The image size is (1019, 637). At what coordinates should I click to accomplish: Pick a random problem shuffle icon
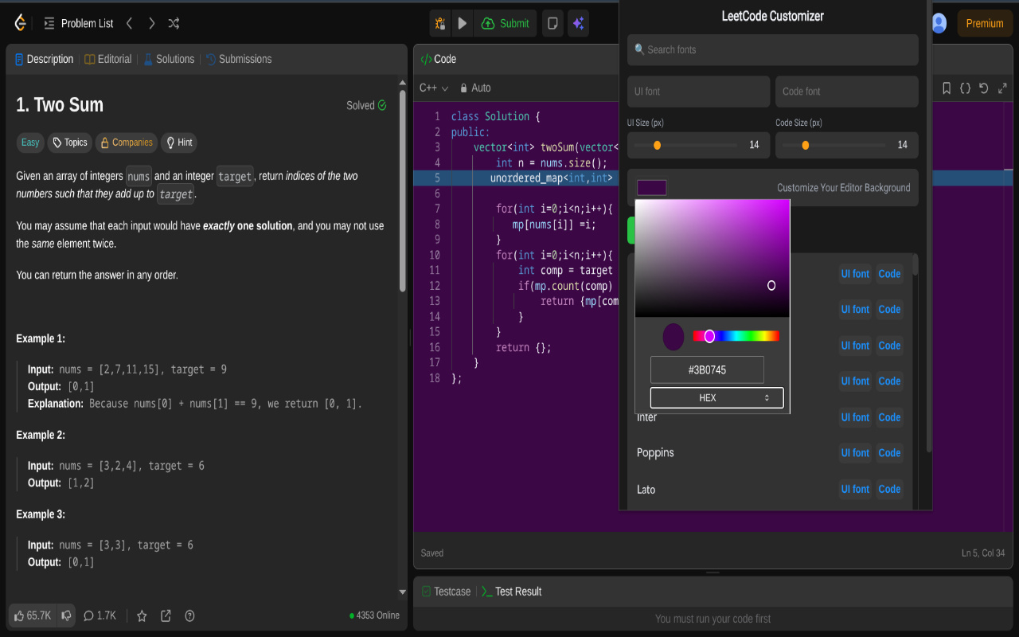click(174, 24)
